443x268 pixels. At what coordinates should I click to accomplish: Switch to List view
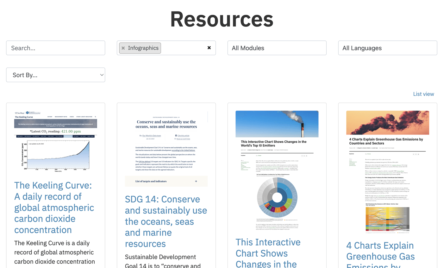[x=423, y=94]
